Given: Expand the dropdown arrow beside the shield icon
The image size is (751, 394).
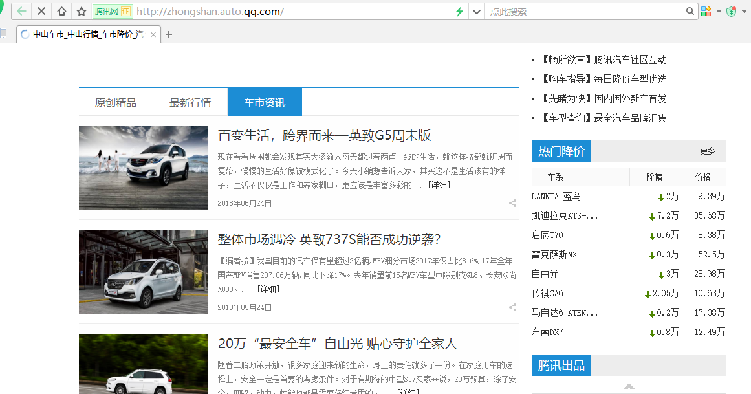Looking at the screenshot, I should point(744,12).
